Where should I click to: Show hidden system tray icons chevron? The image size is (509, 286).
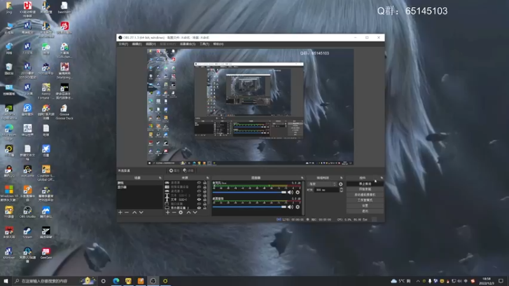[418, 281]
